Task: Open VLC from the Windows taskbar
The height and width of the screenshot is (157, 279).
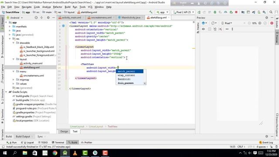Action: (75, 153)
